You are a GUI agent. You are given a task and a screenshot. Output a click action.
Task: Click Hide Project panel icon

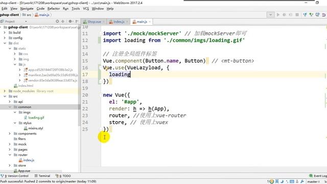point(77,21)
